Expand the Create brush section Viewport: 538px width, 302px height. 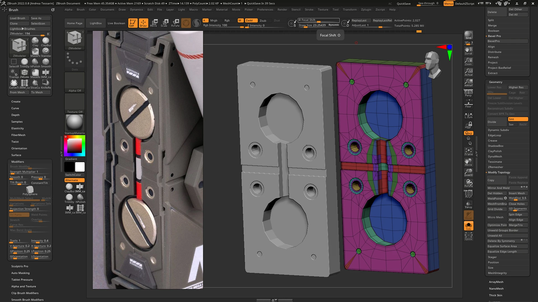pos(16,102)
